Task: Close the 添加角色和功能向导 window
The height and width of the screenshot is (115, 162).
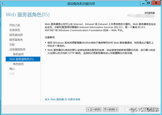Action: click(x=156, y=3)
